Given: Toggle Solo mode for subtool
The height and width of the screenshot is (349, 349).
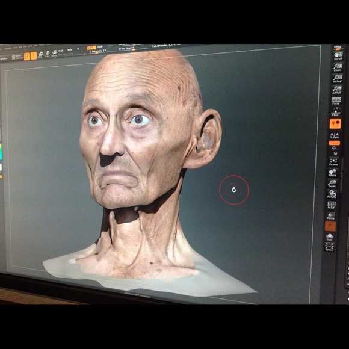Looking at the screenshot, I should click(x=329, y=237).
